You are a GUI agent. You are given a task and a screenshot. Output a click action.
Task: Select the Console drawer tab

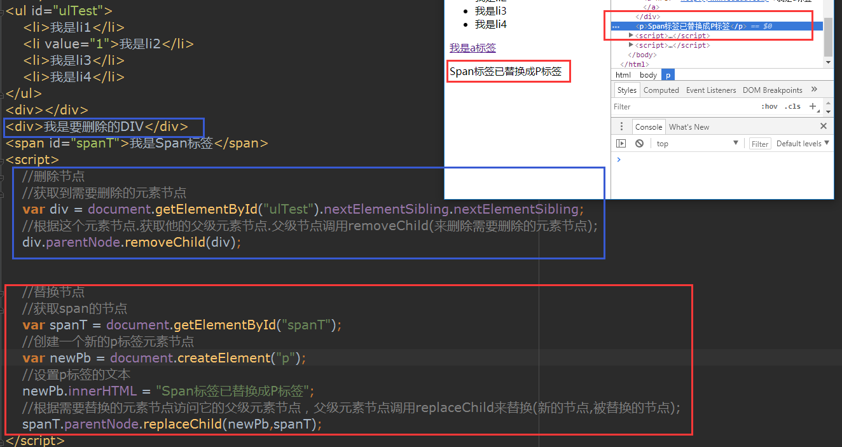click(649, 127)
